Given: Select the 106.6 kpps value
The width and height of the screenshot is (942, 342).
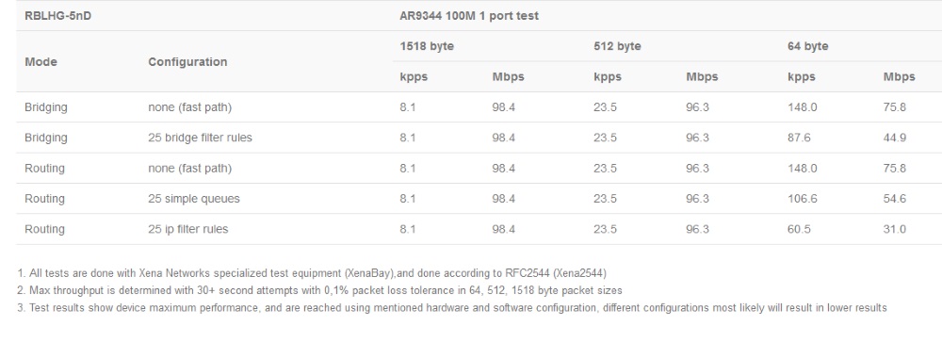Looking at the screenshot, I should pyautogui.click(x=802, y=199).
